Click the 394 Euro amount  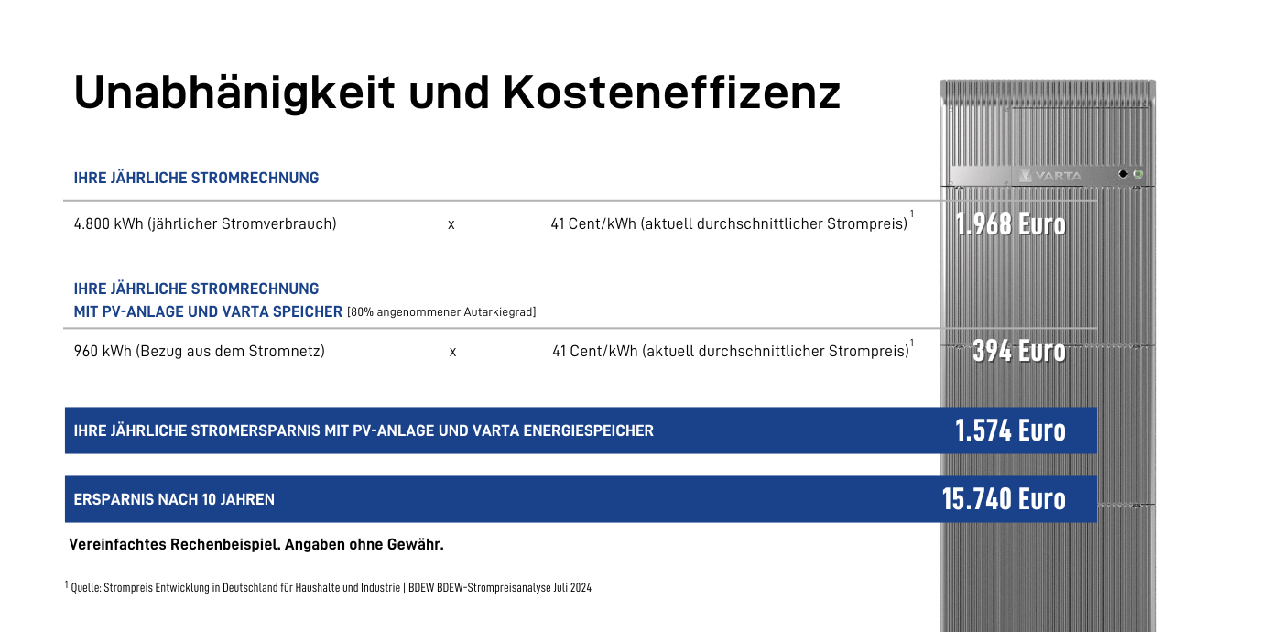1018,351
